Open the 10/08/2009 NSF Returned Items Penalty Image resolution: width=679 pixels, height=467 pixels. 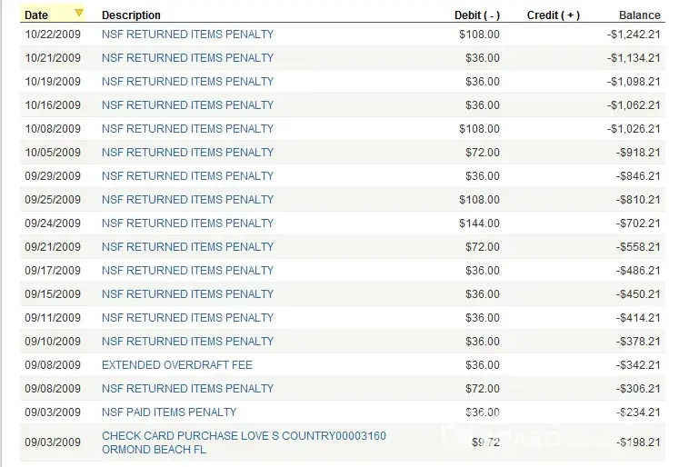pos(187,129)
